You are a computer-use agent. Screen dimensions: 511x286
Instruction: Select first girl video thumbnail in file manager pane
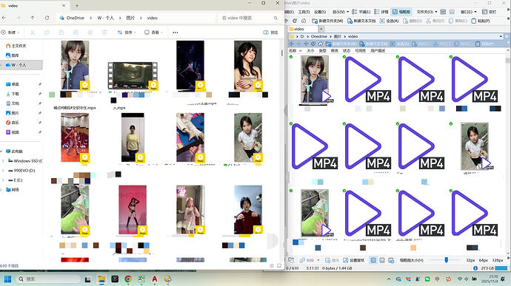click(x=315, y=79)
